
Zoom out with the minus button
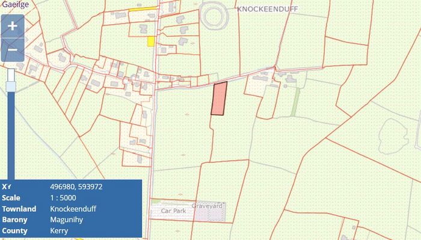click(13, 50)
